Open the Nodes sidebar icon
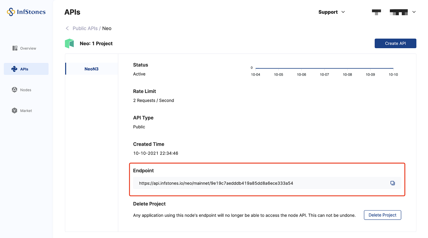428x238 pixels. click(14, 90)
